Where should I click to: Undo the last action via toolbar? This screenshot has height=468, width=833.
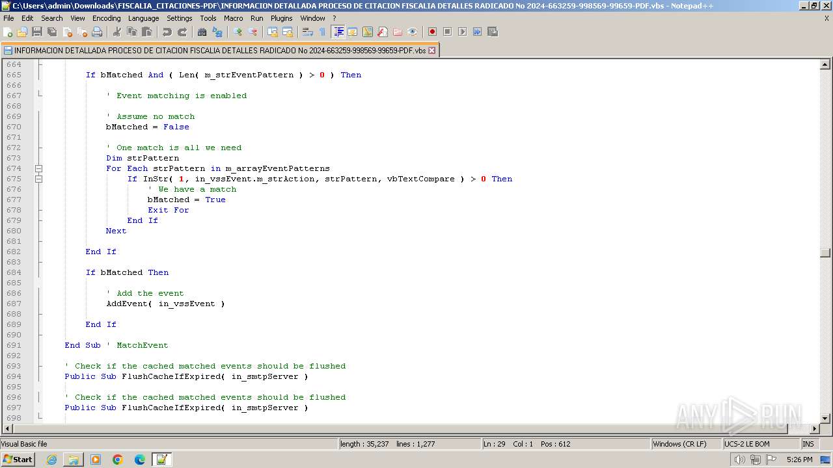click(167, 32)
